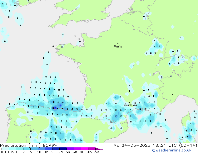Image resolution: width=198 pixels, height=153 pixels.
Task: Pick the purple swatch between 30 and 35
Action: [x=70, y=149]
